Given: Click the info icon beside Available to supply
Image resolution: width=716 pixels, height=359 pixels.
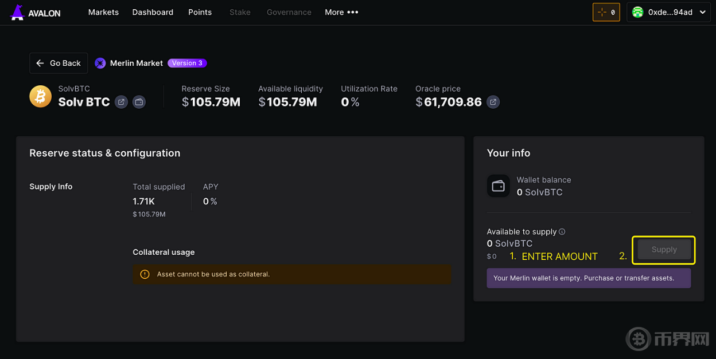Looking at the screenshot, I should click(562, 232).
